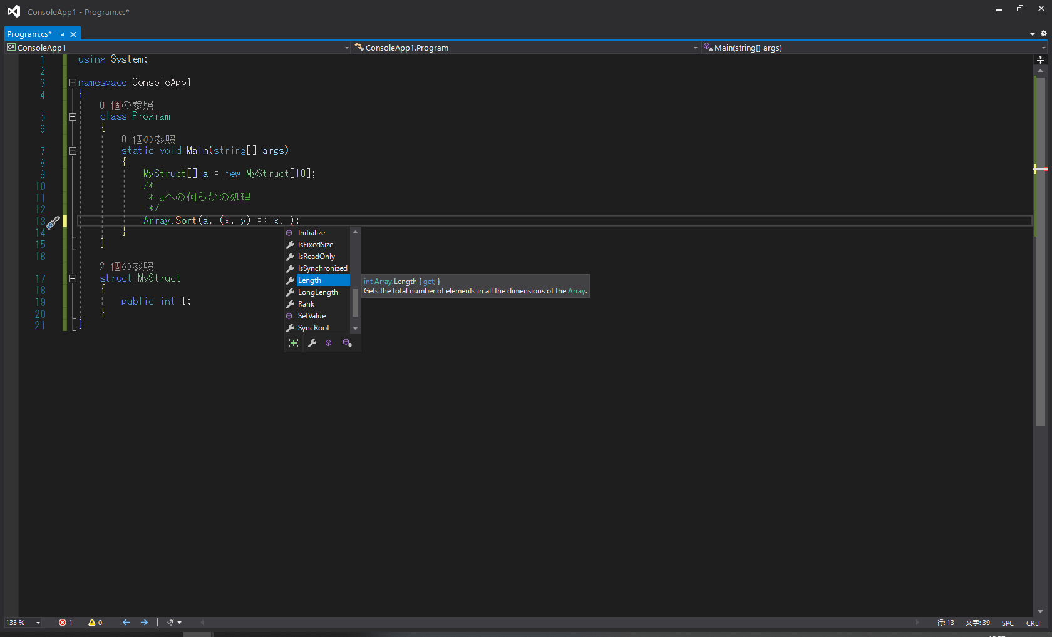Click the editor split handle icon
1052x637 pixels.
click(1040, 60)
